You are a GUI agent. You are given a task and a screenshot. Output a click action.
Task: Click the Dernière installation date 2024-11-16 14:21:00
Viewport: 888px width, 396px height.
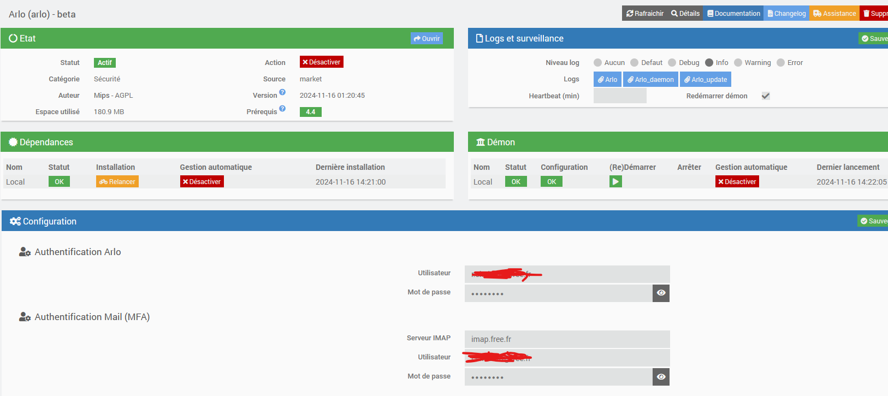[x=351, y=182]
